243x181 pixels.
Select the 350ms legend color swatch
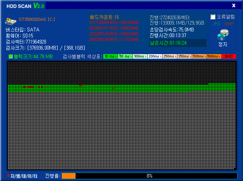click(185, 56)
